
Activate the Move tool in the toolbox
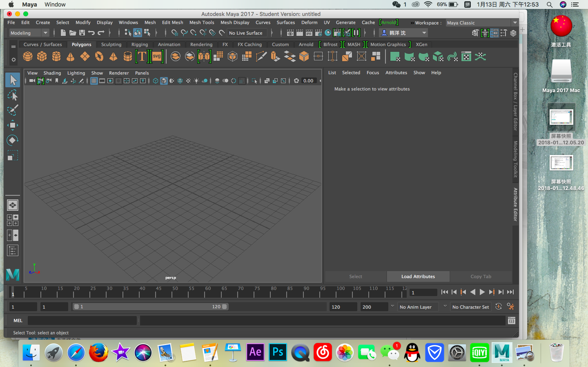13,125
